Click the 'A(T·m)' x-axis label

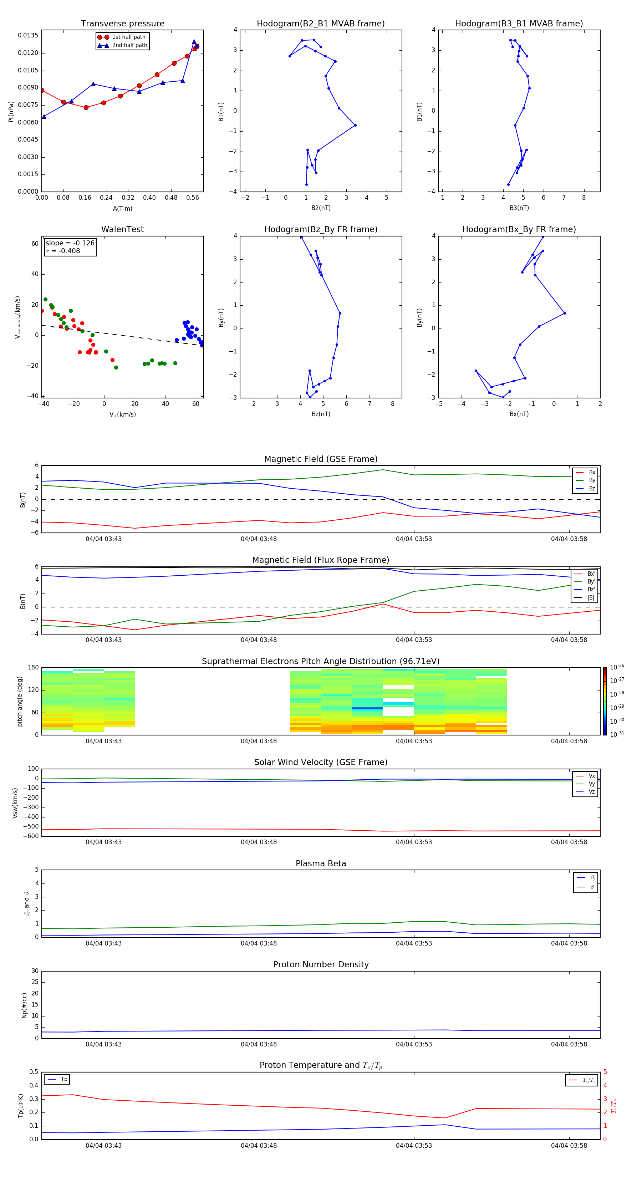coord(122,209)
